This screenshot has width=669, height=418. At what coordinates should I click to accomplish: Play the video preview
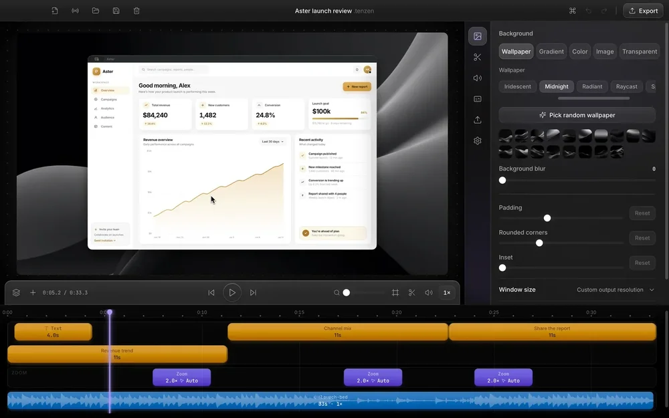[x=232, y=293]
